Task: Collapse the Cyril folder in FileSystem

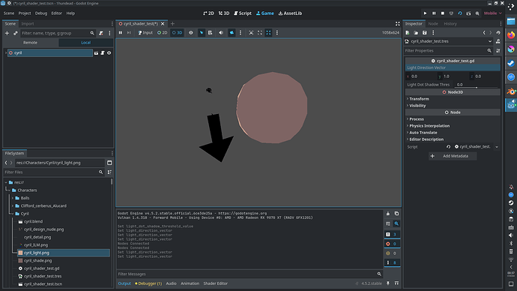Action: click(13, 214)
